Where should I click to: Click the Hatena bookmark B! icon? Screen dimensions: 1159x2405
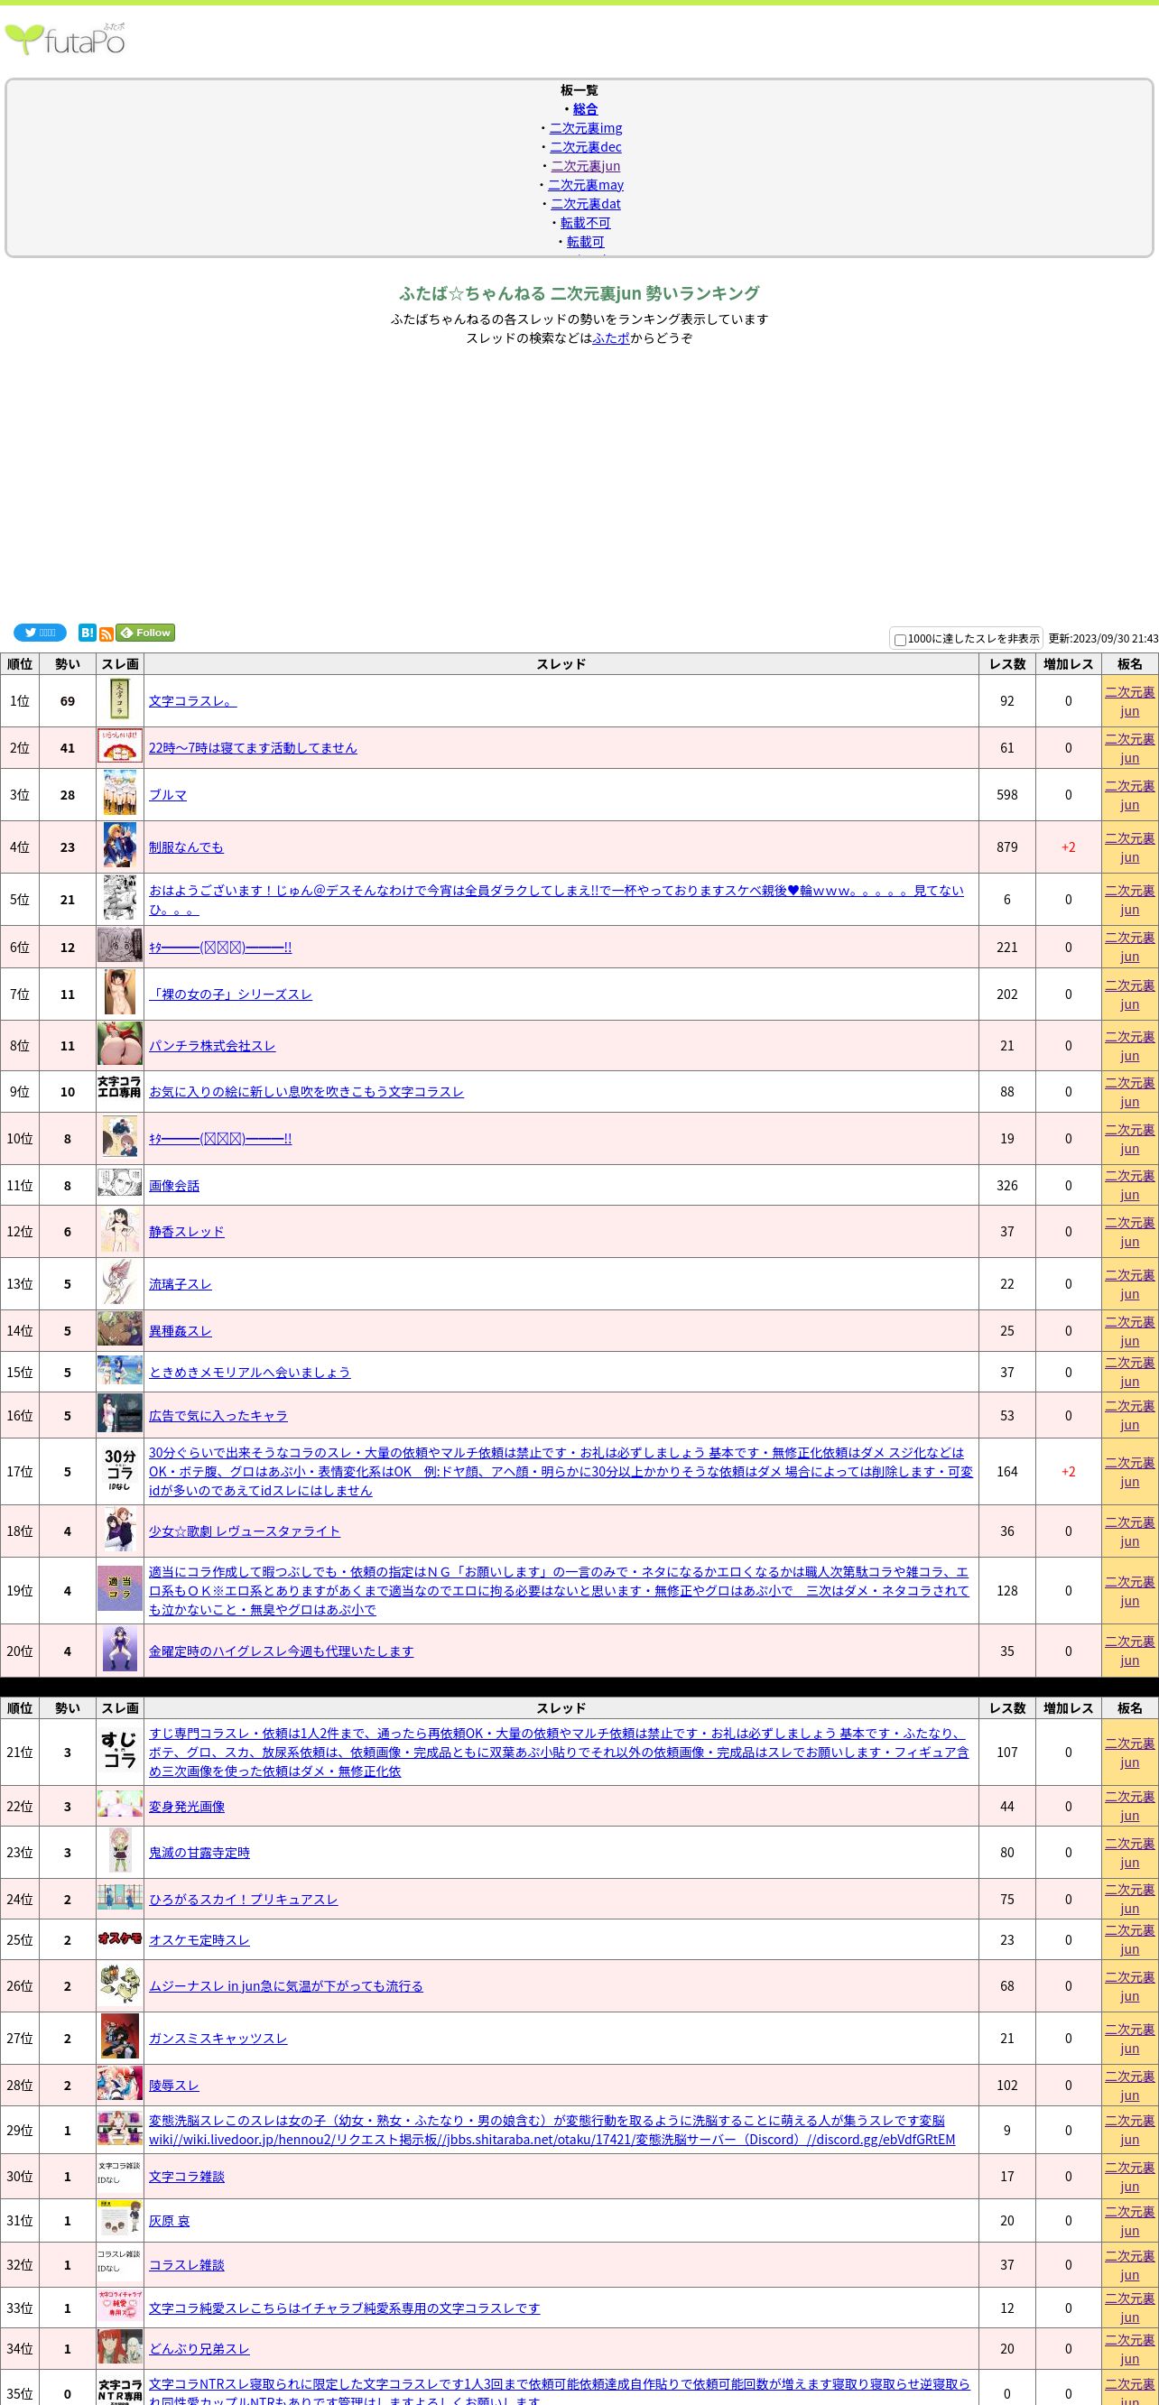87,632
